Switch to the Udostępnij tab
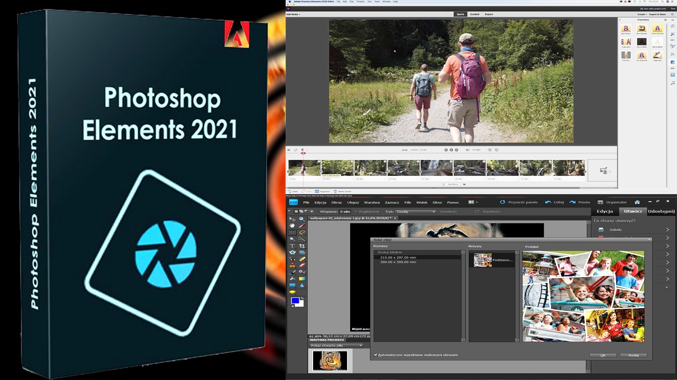The image size is (677, 380). point(661,211)
